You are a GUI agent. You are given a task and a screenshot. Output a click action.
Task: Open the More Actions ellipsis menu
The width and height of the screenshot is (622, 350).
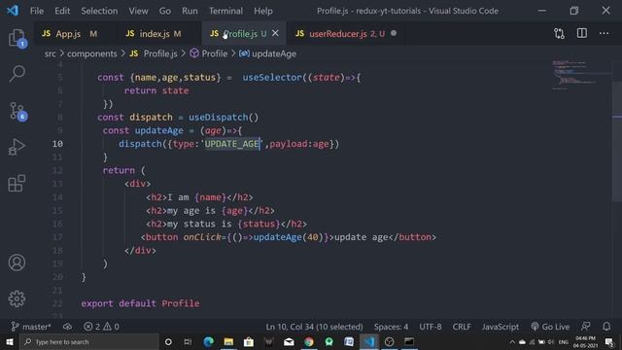[604, 33]
